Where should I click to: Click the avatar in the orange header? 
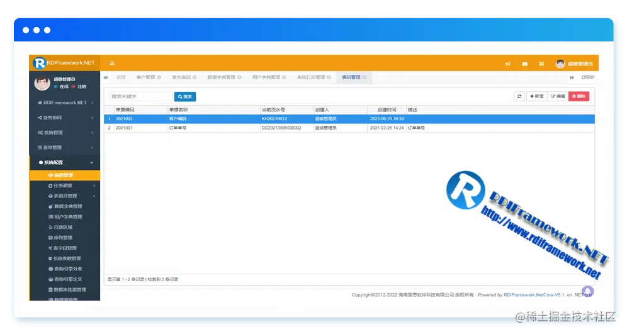(x=560, y=64)
